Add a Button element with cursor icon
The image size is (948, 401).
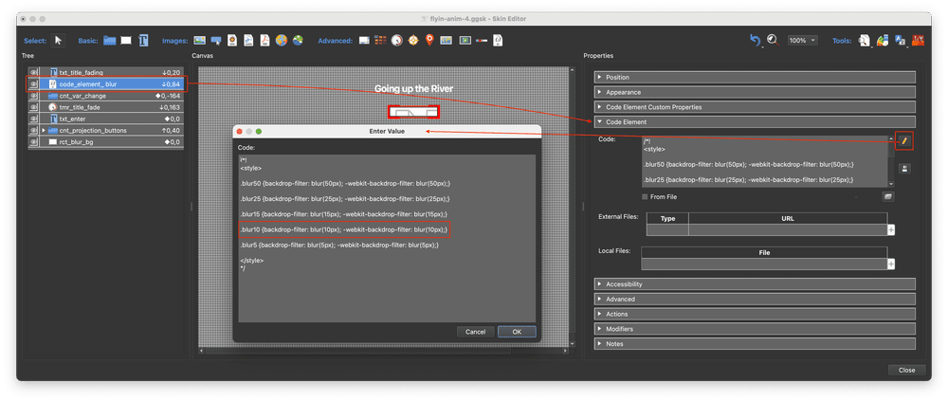pyautogui.click(x=216, y=41)
